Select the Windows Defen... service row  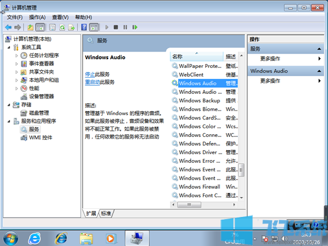[x=204, y=144]
